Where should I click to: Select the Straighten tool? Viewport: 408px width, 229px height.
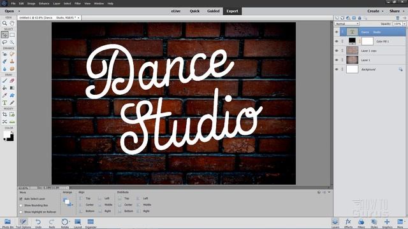coord(12,121)
